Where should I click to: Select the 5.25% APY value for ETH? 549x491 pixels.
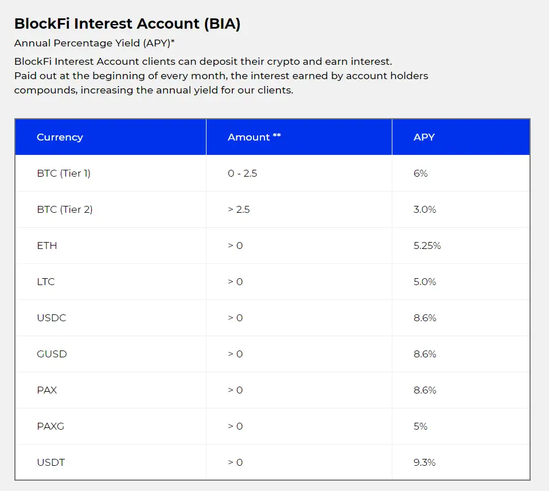click(427, 246)
